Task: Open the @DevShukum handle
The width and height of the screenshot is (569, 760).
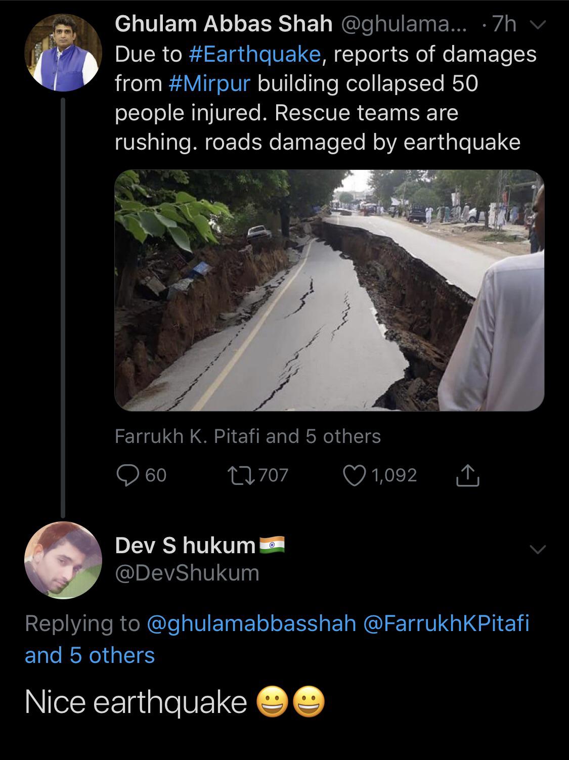Action: pyautogui.click(x=187, y=573)
